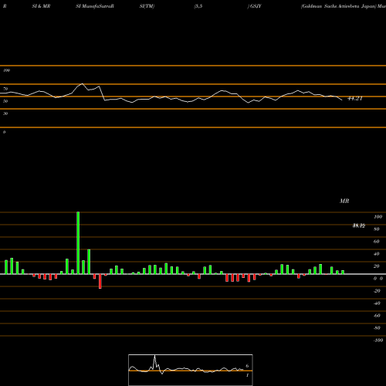Click the current RSI value 44.21
The width and height of the screenshot is (386, 386).
(355, 98)
